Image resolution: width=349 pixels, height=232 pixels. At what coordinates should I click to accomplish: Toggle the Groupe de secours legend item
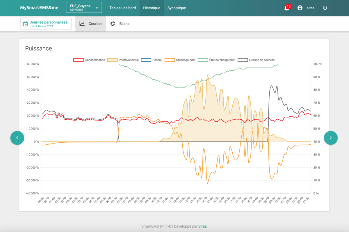(x=256, y=60)
